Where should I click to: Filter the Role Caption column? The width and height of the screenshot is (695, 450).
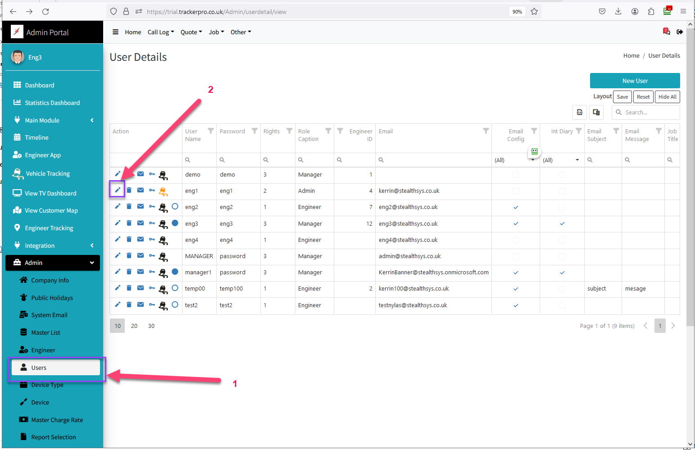(x=328, y=131)
